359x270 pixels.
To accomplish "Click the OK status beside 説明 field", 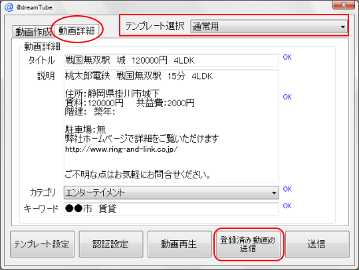I will pos(287,97).
